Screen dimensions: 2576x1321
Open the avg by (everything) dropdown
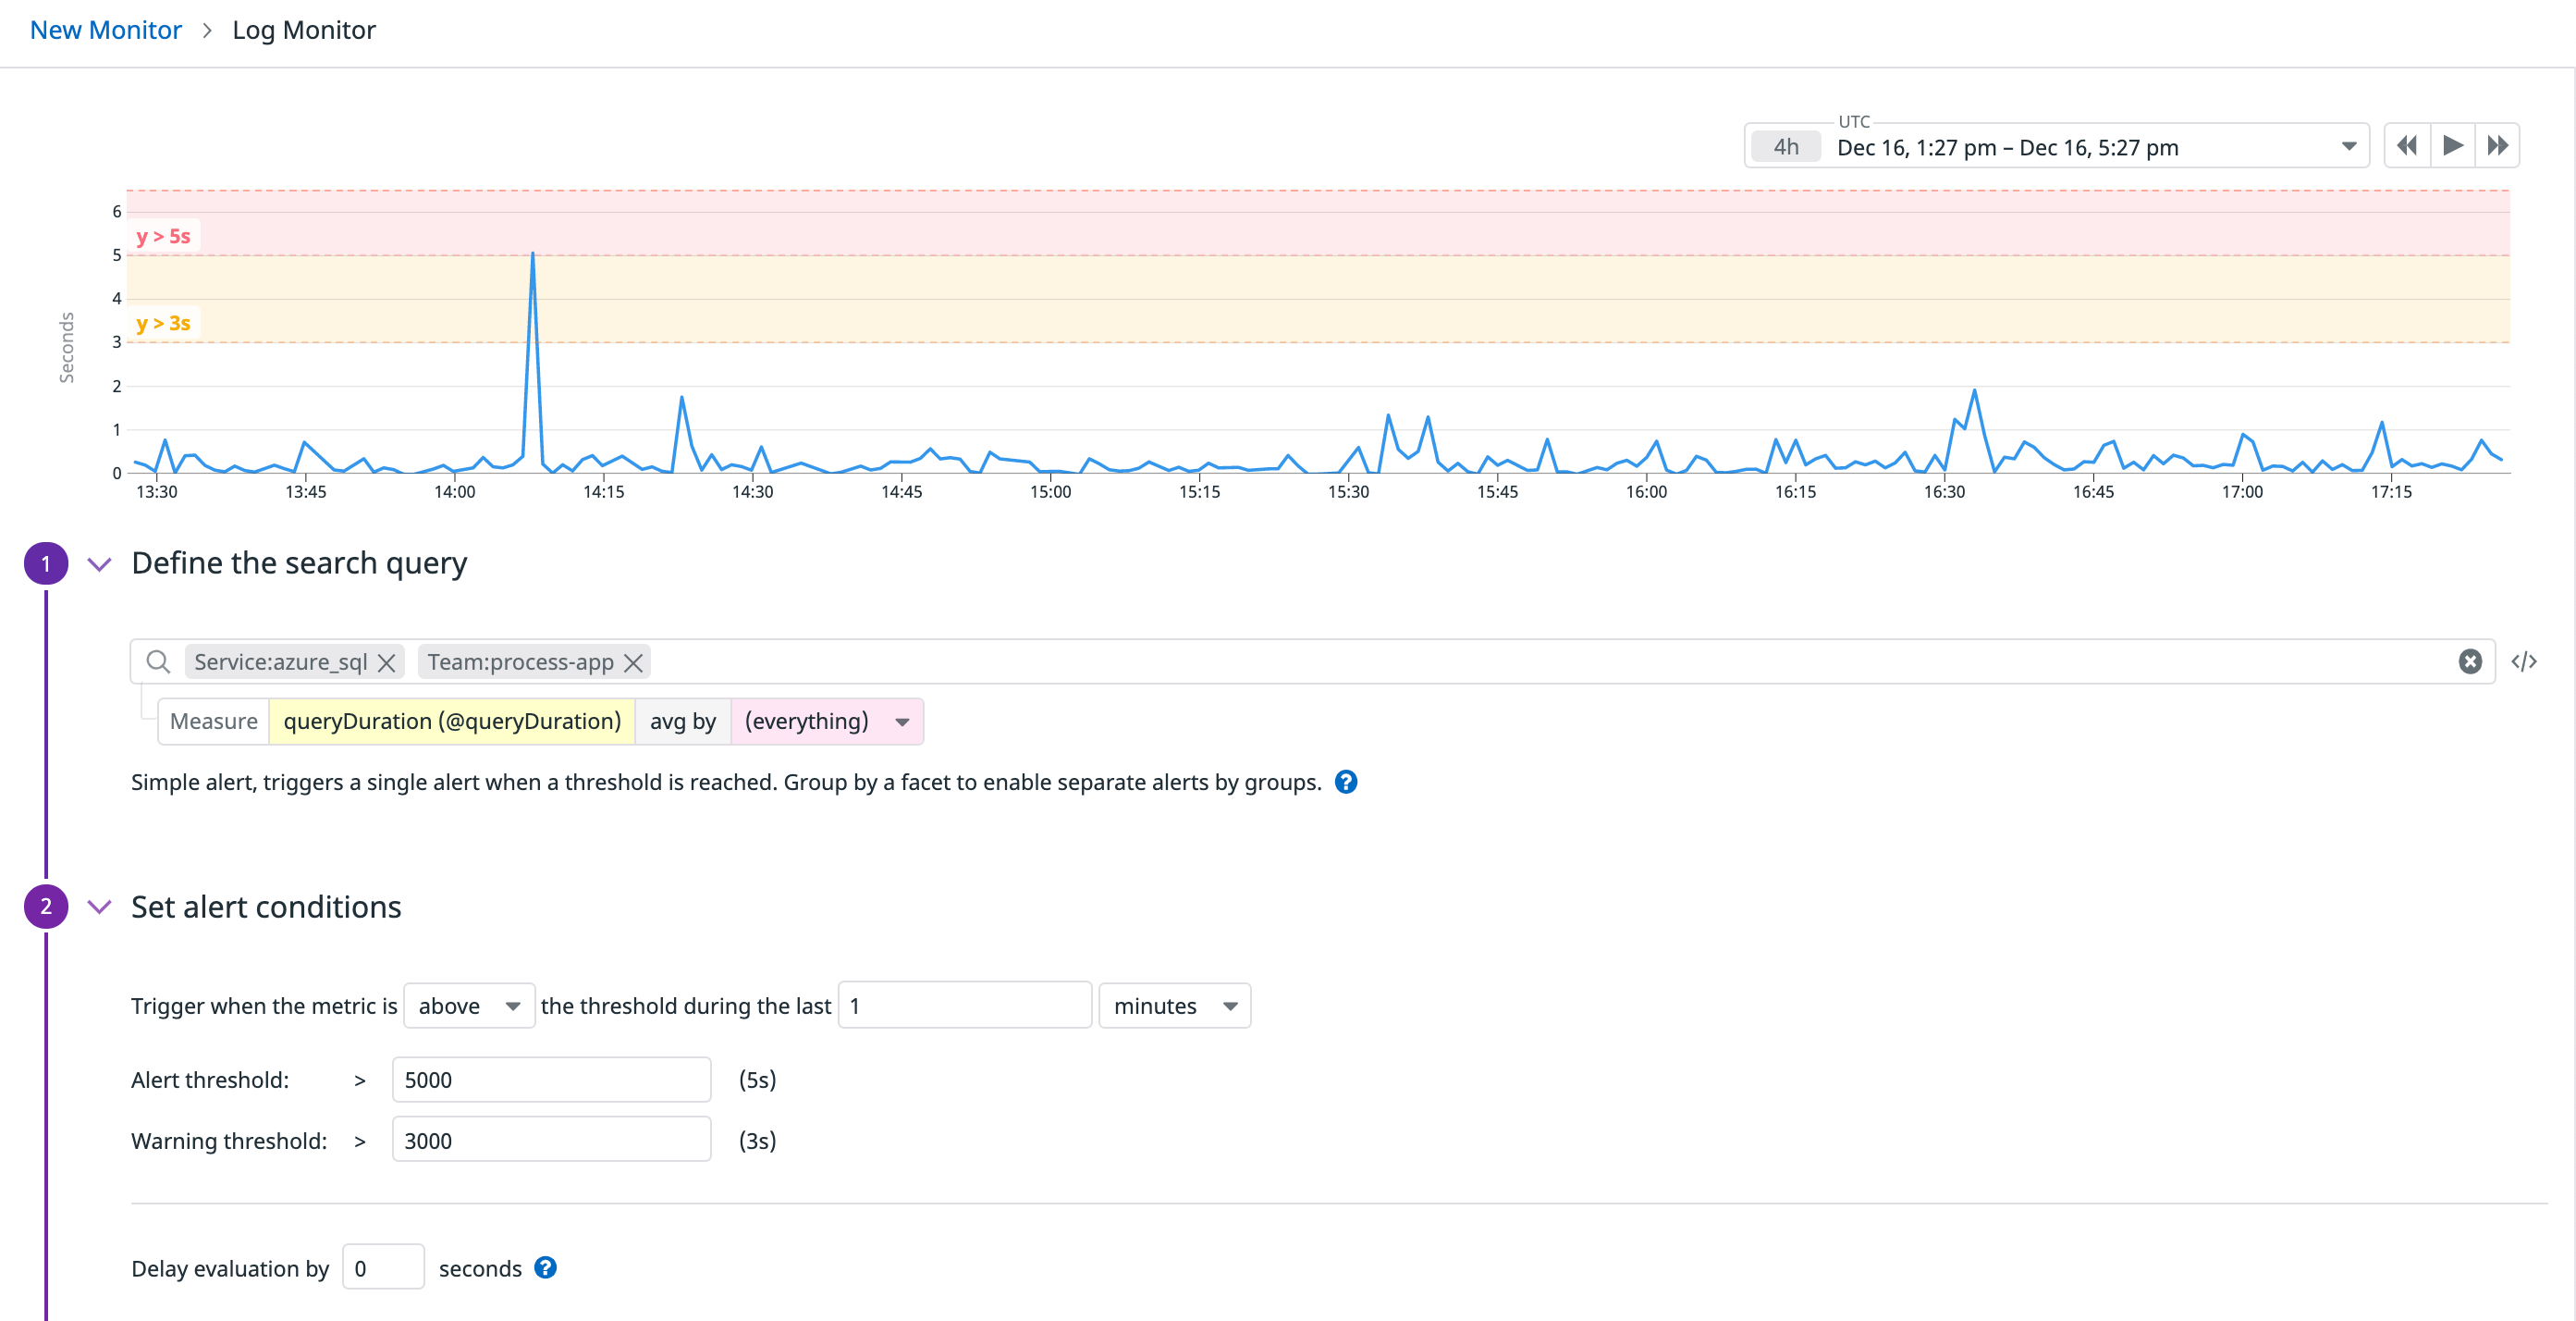pyautogui.click(x=827, y=721)
